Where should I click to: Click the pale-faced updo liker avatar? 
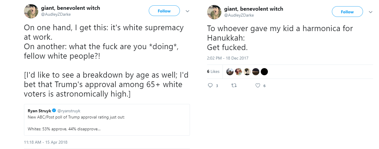[247, 71]
